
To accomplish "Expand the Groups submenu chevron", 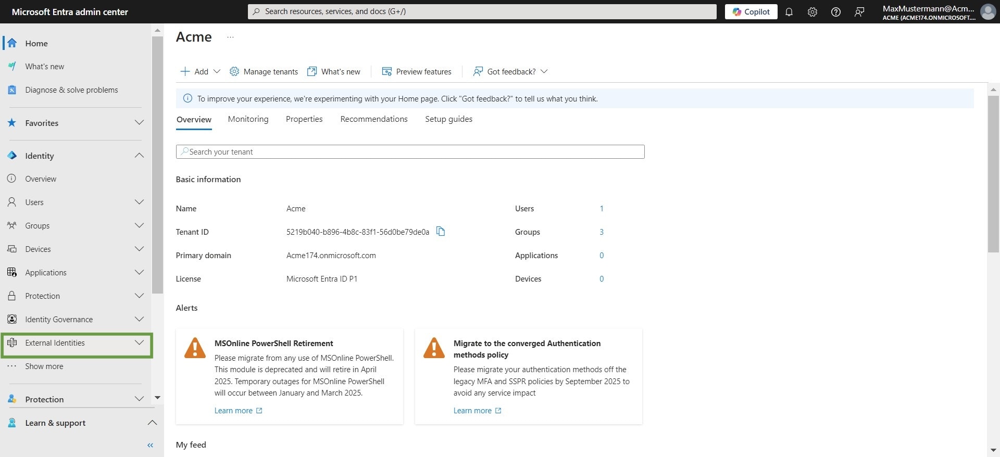I will click(139, 225).
